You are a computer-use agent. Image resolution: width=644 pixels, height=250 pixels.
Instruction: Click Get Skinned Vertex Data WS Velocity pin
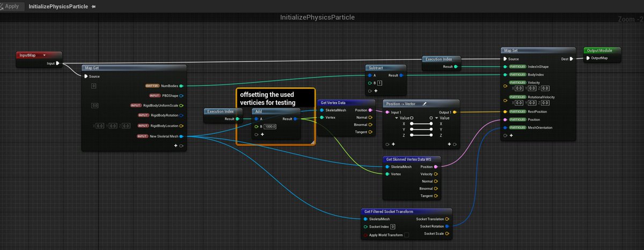click(x=436, y=174)
